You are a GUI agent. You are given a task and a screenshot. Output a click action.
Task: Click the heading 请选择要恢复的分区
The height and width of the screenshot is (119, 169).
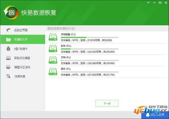(62, 28)
